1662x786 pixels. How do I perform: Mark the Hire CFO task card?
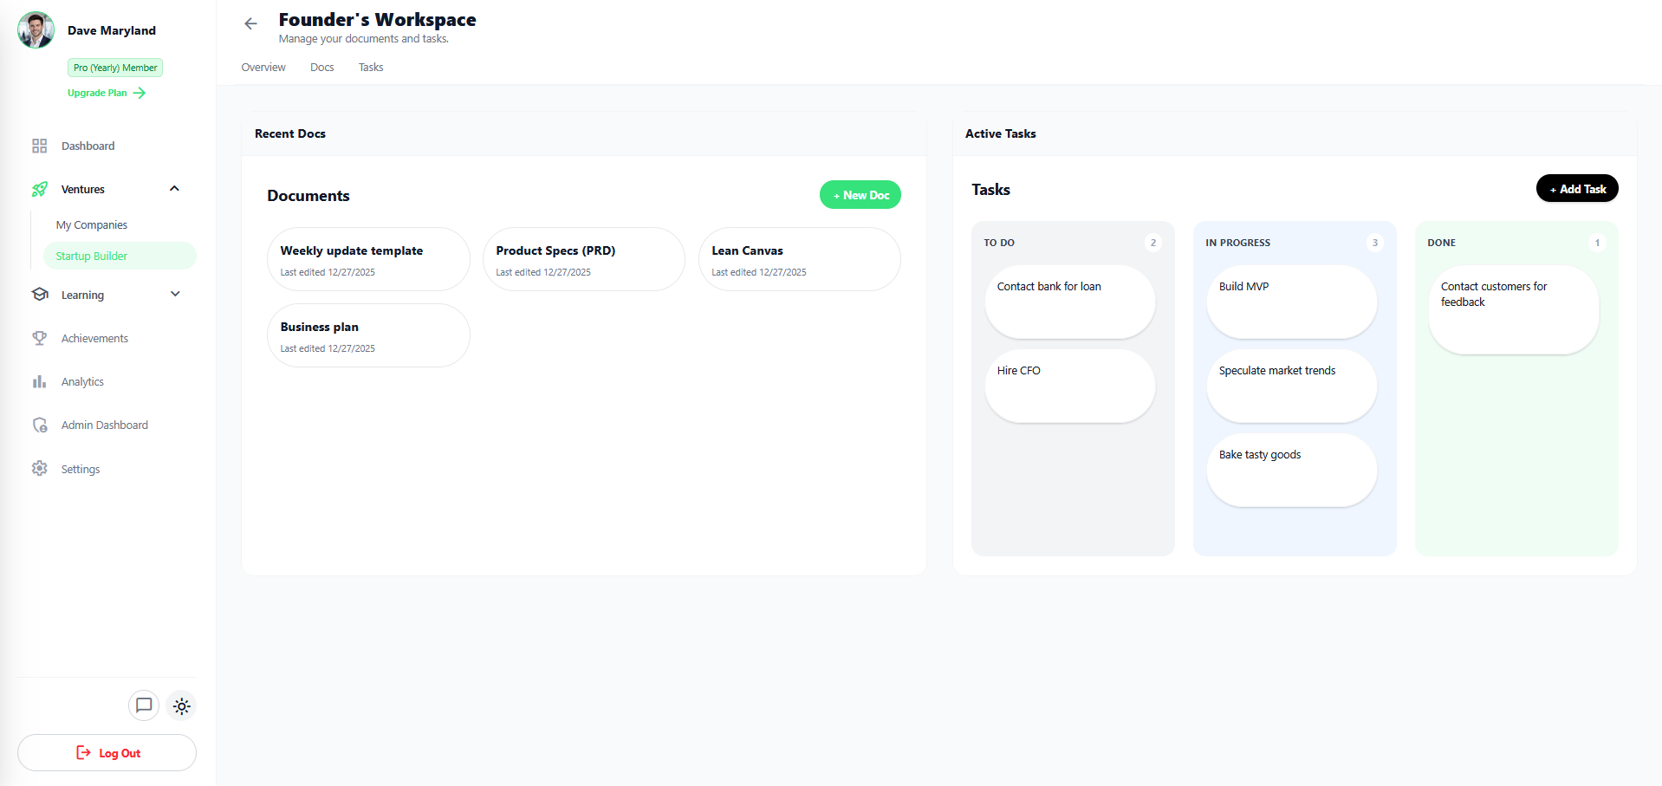(x=1069, y=387)
